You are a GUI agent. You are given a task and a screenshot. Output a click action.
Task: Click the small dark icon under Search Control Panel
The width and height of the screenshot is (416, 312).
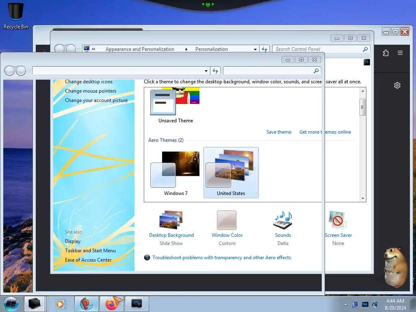(367, 62)
